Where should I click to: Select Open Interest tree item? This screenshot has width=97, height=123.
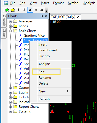click(x=36, y=40)
